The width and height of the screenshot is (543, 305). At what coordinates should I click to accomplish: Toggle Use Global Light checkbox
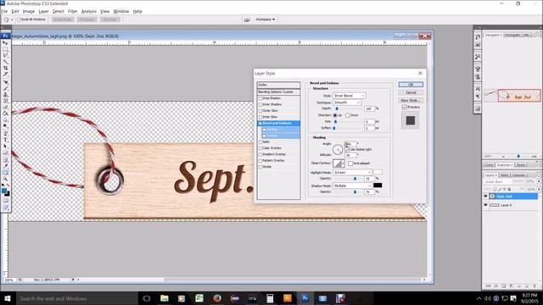pos(347,149)
